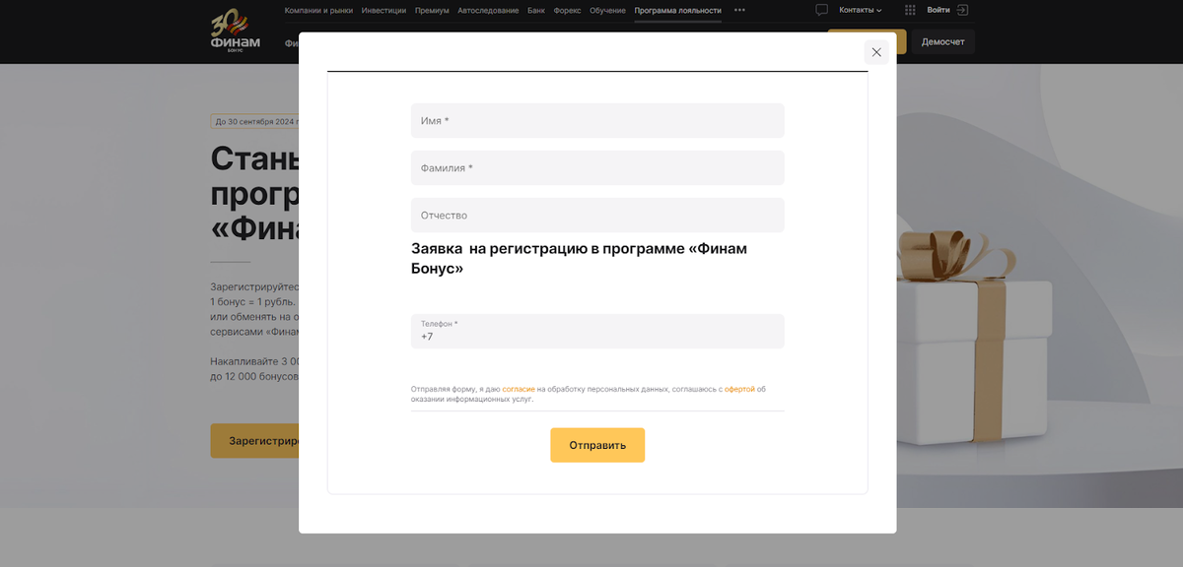Open Компании и рынки menu item
This screenshot has width=1183, height=567.
pyautogui.click(x=318, y=10)
